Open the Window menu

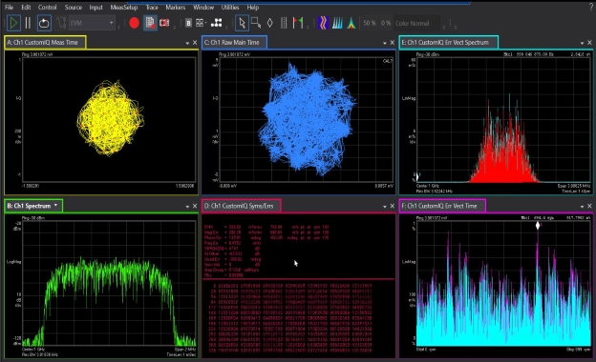203,8
